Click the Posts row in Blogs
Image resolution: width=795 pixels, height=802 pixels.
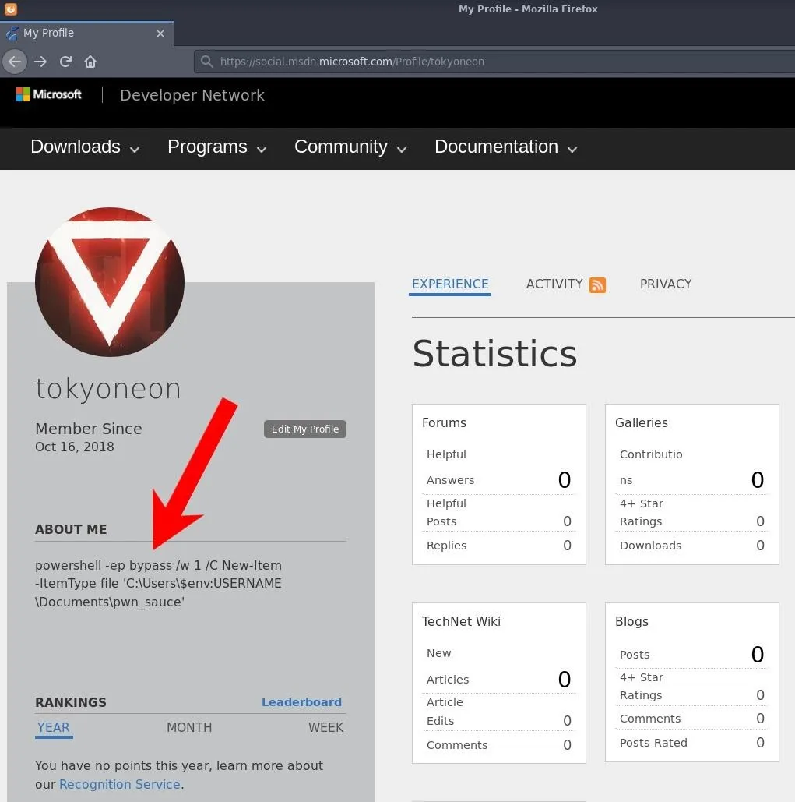coord(691,655)
